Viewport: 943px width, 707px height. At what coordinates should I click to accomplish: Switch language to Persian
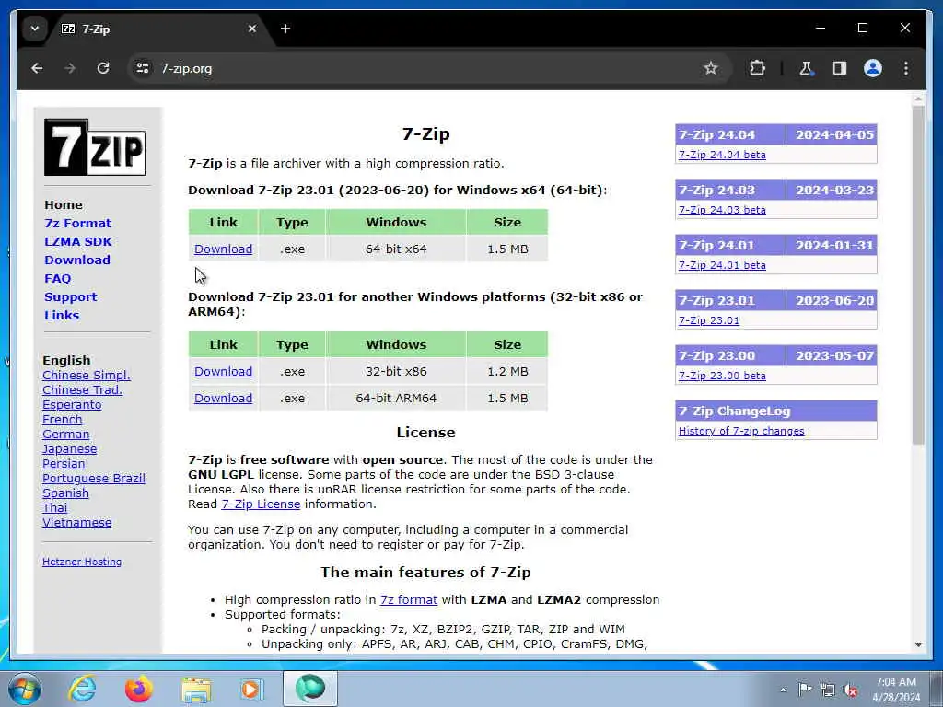64,464
